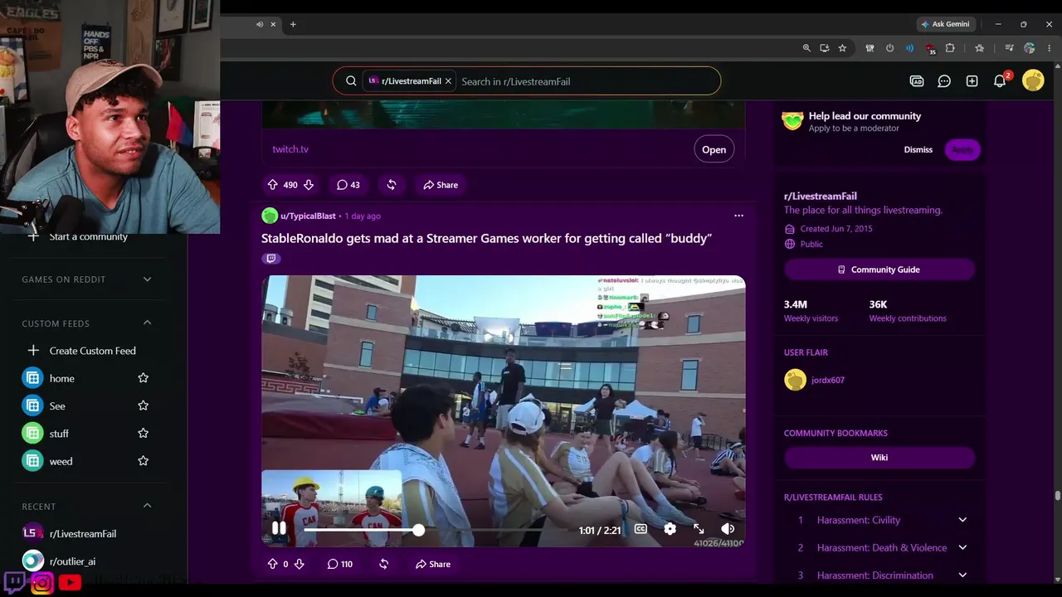Open the home custom feed

click(61, 378)
